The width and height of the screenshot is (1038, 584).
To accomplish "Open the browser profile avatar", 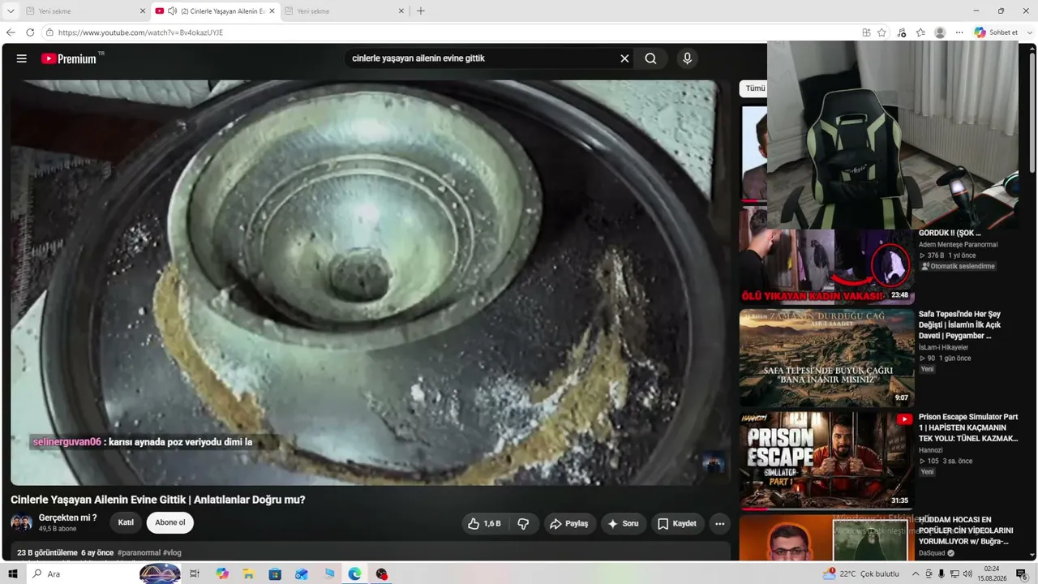I will click(940, 32).
